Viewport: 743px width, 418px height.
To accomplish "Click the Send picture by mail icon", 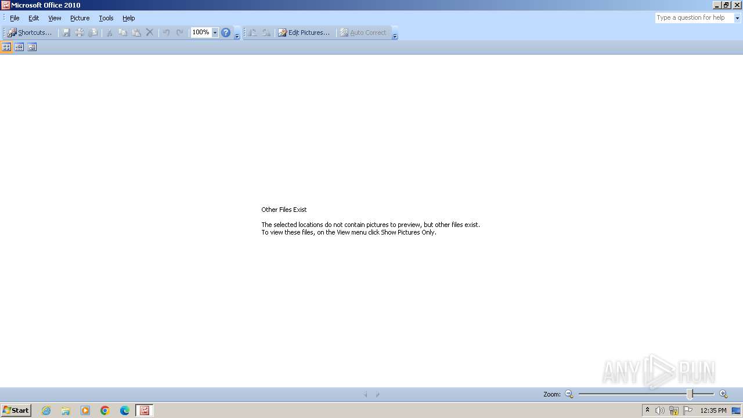I will click(93, 33).
